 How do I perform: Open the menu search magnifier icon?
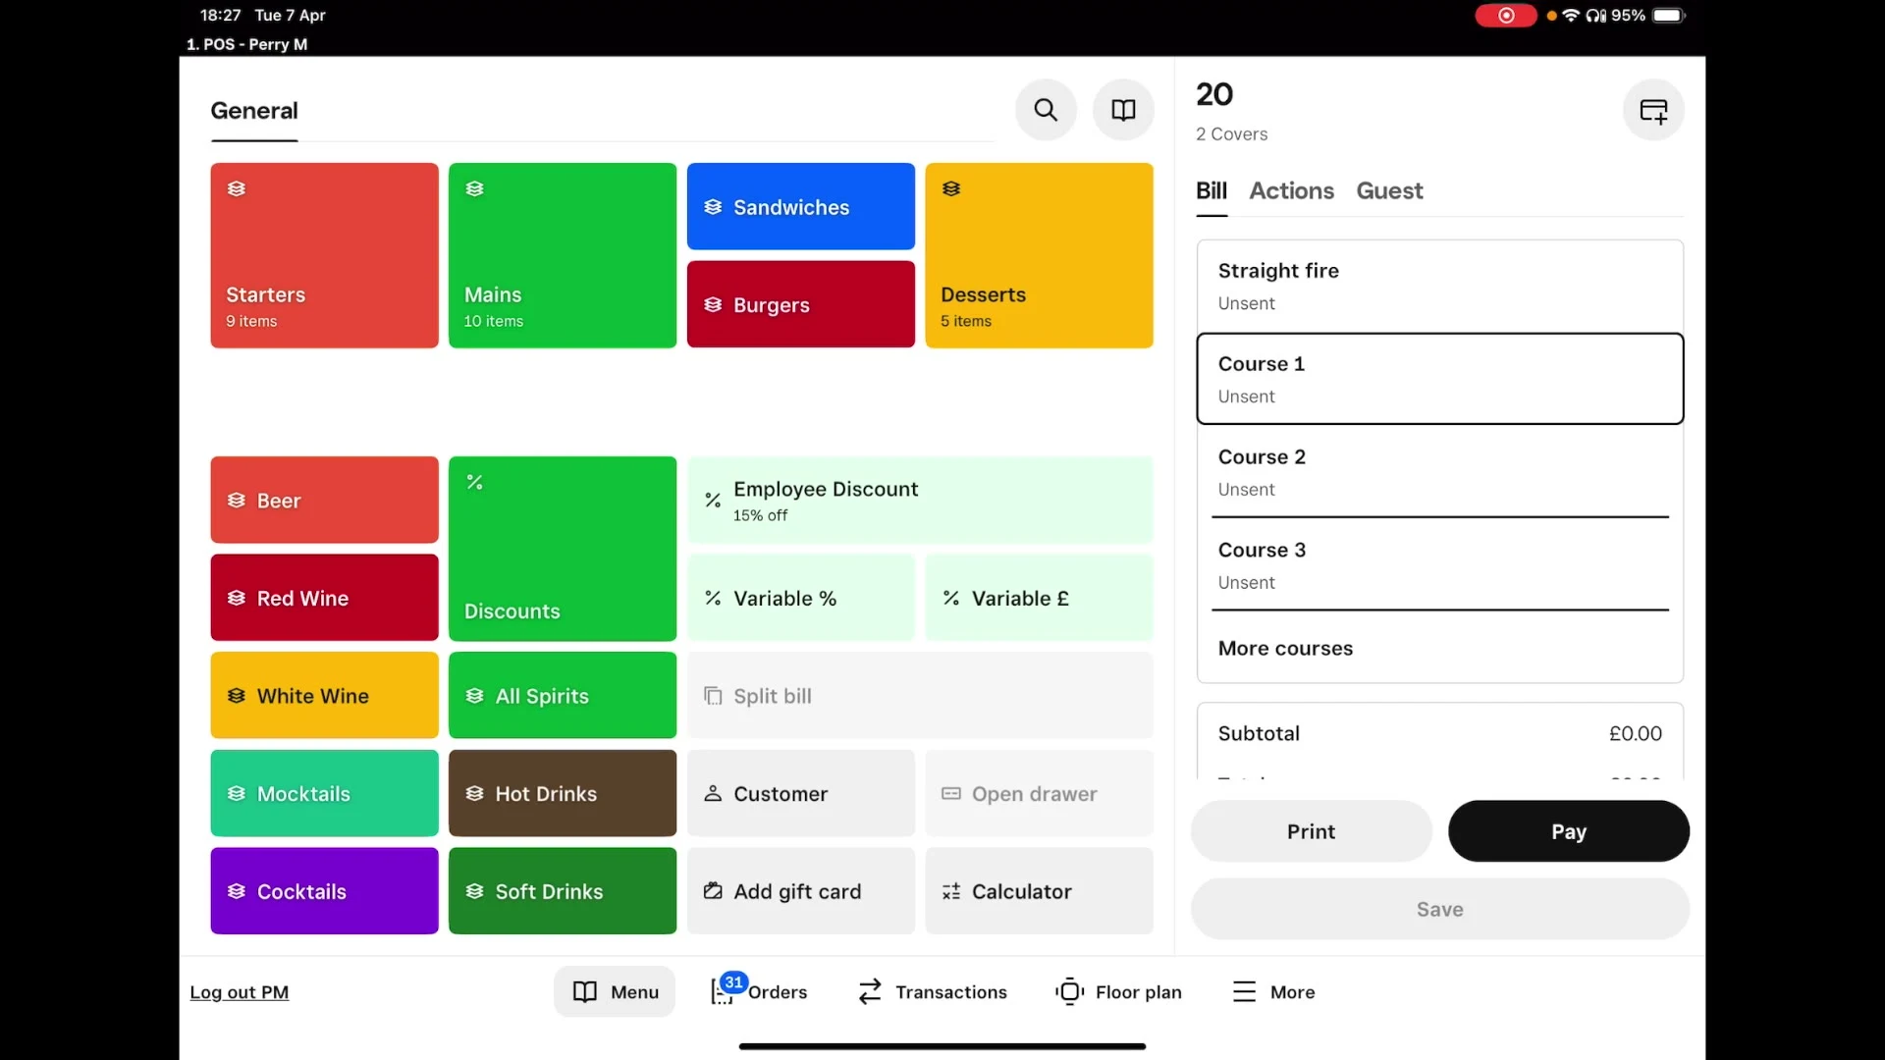1046,110
